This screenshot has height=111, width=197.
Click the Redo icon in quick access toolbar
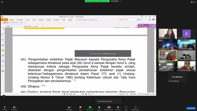coord(18,23)
